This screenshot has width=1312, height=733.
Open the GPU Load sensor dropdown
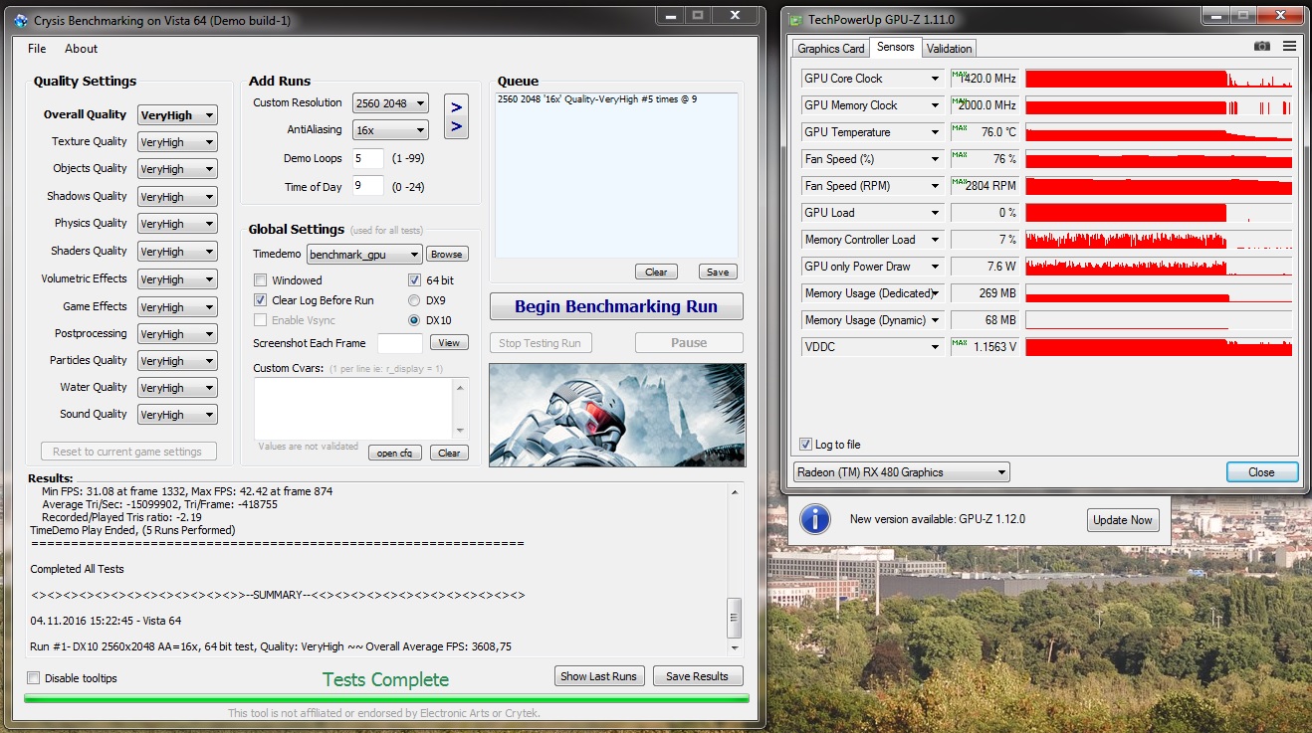pyautogui.click(x=872, y=213)
